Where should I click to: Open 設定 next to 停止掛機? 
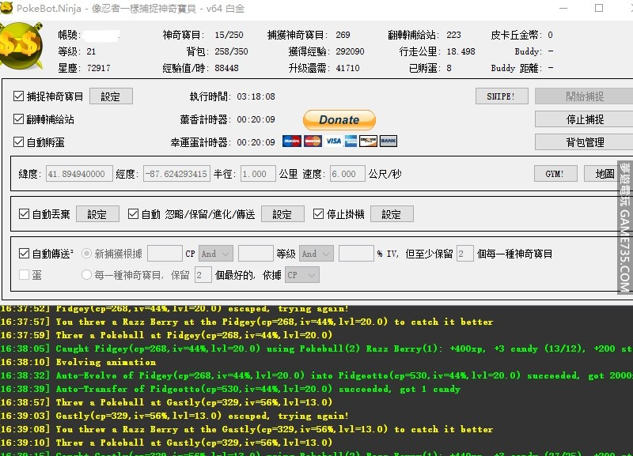tap(392, 214)
